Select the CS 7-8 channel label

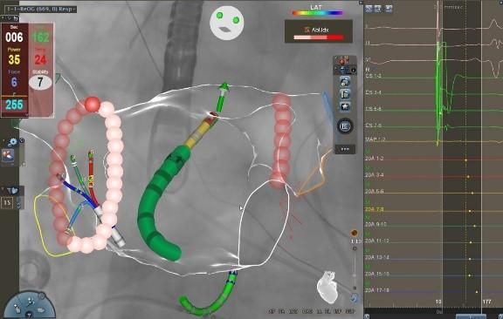[374, 126]
